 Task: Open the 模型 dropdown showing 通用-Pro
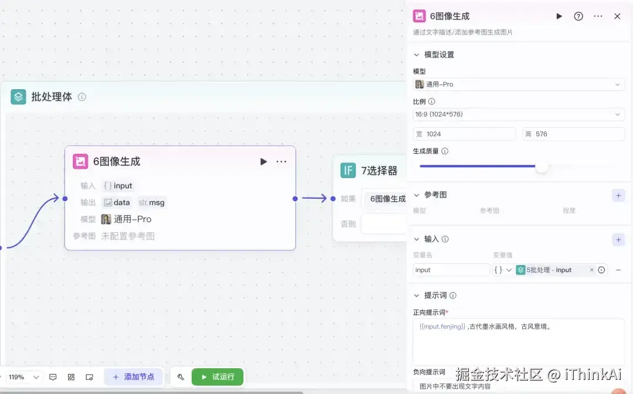pos(519,84)
